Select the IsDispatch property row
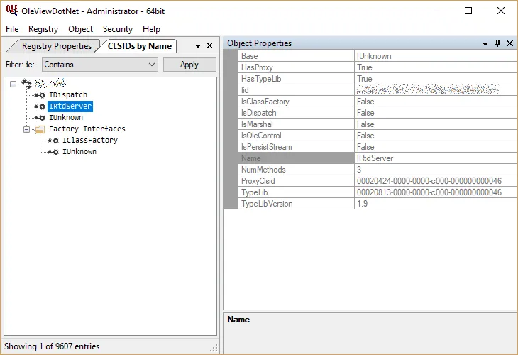518x355 pixels. 377,113
